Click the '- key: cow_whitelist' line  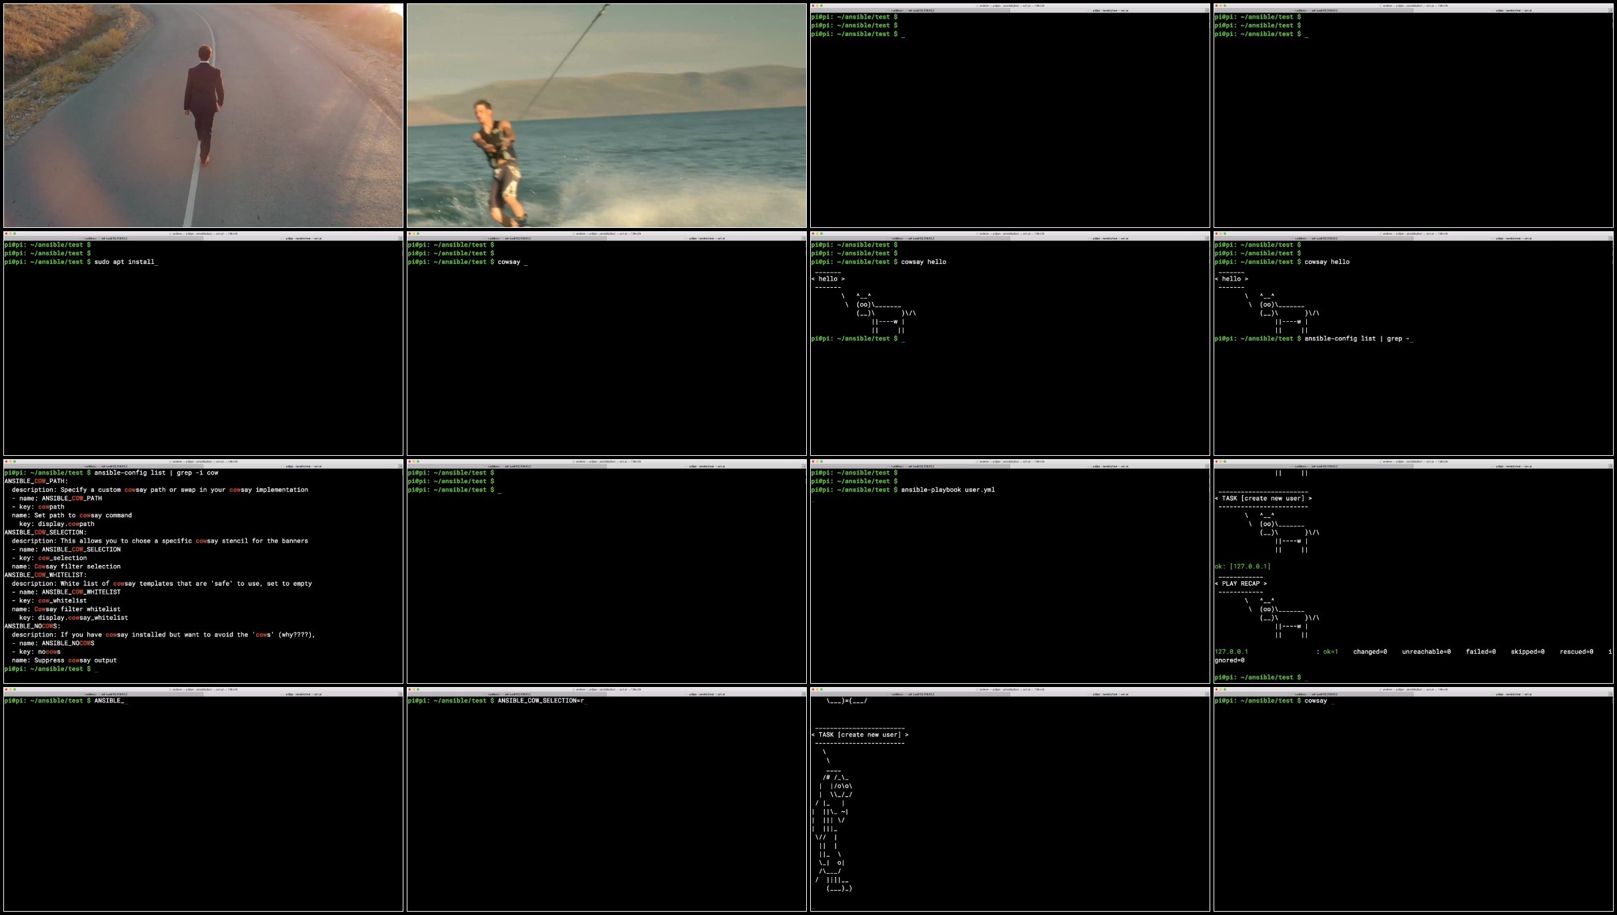pos(49,600)
